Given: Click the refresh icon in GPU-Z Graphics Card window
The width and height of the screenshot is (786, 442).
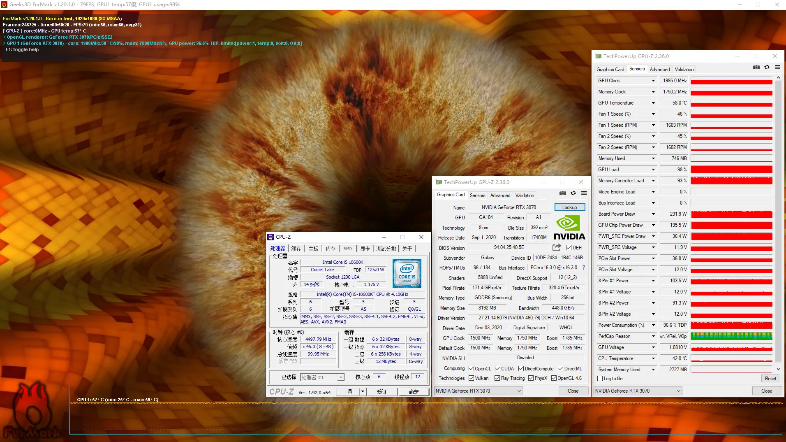Looking at the screenshot, I should coord(573,193).
